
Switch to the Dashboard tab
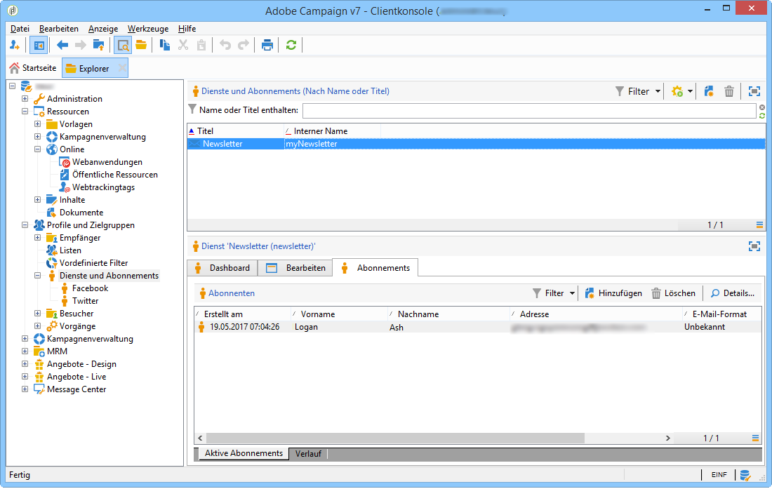222,268
